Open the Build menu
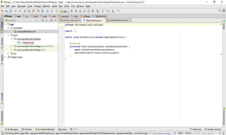This screenshot has height=135, width=226. pos(55,6)
